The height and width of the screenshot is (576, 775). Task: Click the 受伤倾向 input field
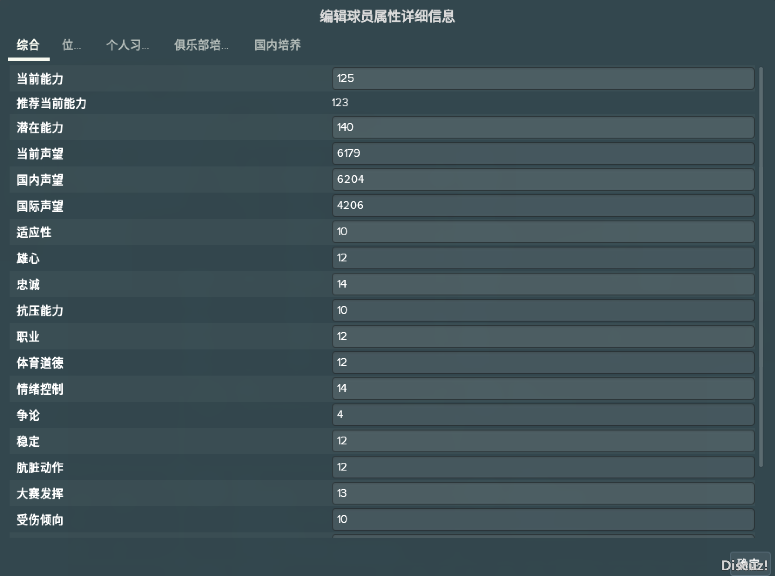pos(542,519)
